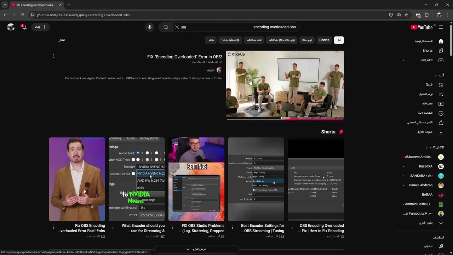453x255 pixels.
Task: View site information icon in address bar
Action: click(32, 15)
